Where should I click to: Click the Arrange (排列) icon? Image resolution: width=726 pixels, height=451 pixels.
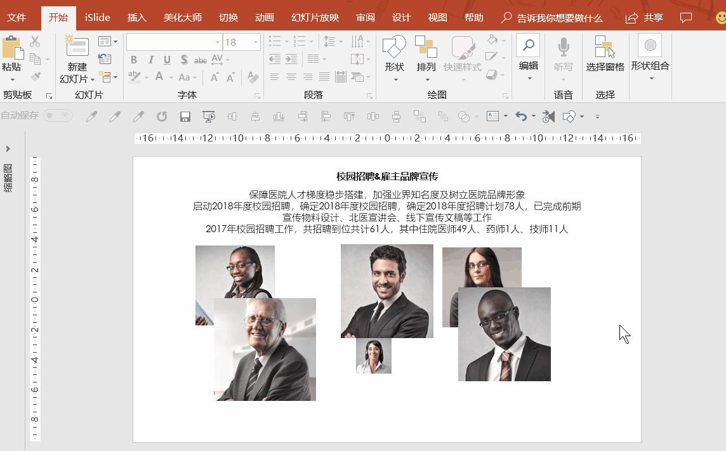pos(426,46)
